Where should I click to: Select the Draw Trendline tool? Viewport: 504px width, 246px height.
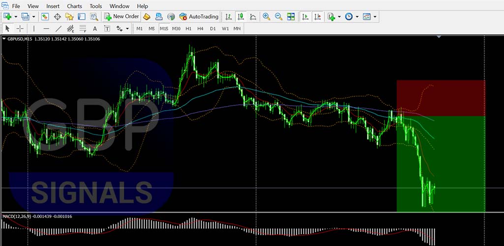click(x=59, y=29)
